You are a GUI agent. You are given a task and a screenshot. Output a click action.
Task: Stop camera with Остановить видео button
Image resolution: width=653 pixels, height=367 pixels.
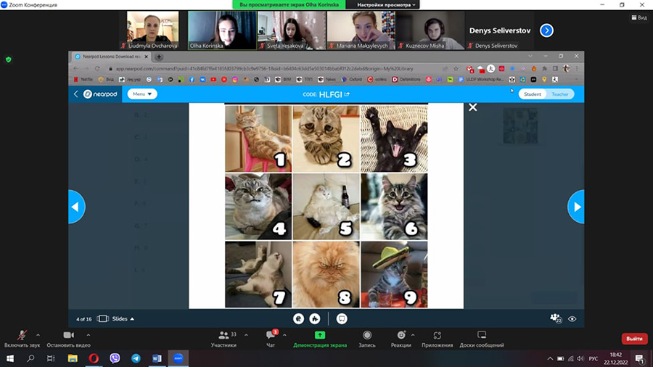coord(68,339)
